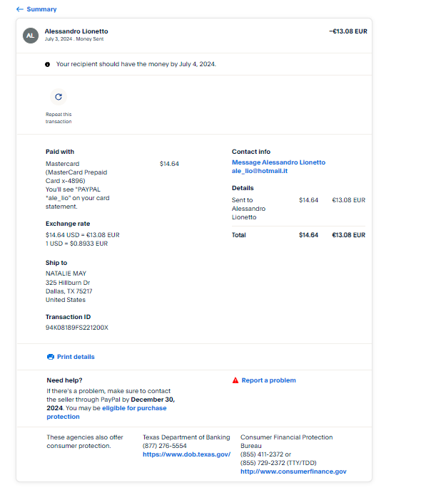The image size is (436, 490).
Task: Click the 'July 3, 2024 . Money Sent' text
Action: tap(74, 39)
